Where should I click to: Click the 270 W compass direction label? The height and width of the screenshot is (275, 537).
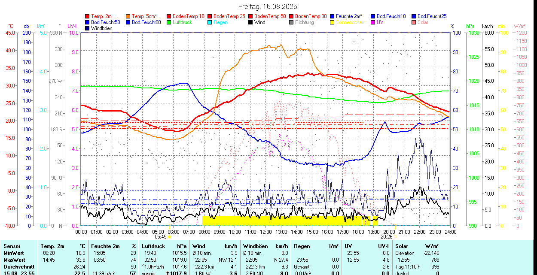click(56, 81)
